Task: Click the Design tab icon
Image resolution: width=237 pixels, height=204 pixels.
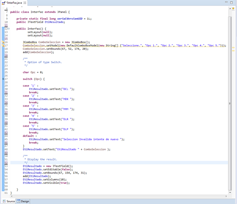Action: (x=19, y=201)
